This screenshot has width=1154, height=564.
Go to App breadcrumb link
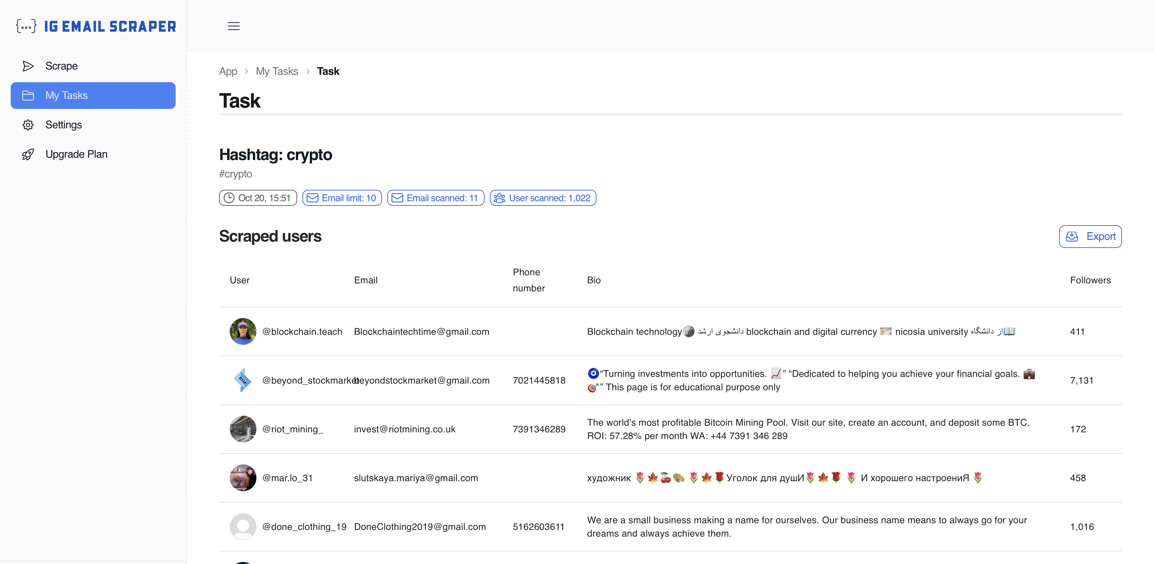(228, 71)
